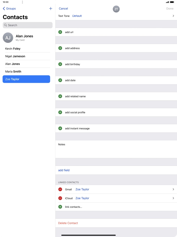
Task: Expand Gmail Zoe Taylor linked contact chevron
Action: (x=173, y=189)
